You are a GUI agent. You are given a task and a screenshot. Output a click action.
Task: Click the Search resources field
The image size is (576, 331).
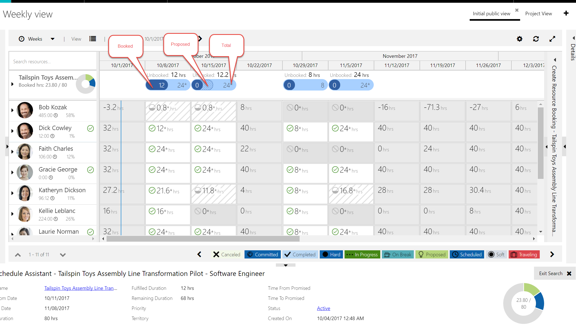53,62
